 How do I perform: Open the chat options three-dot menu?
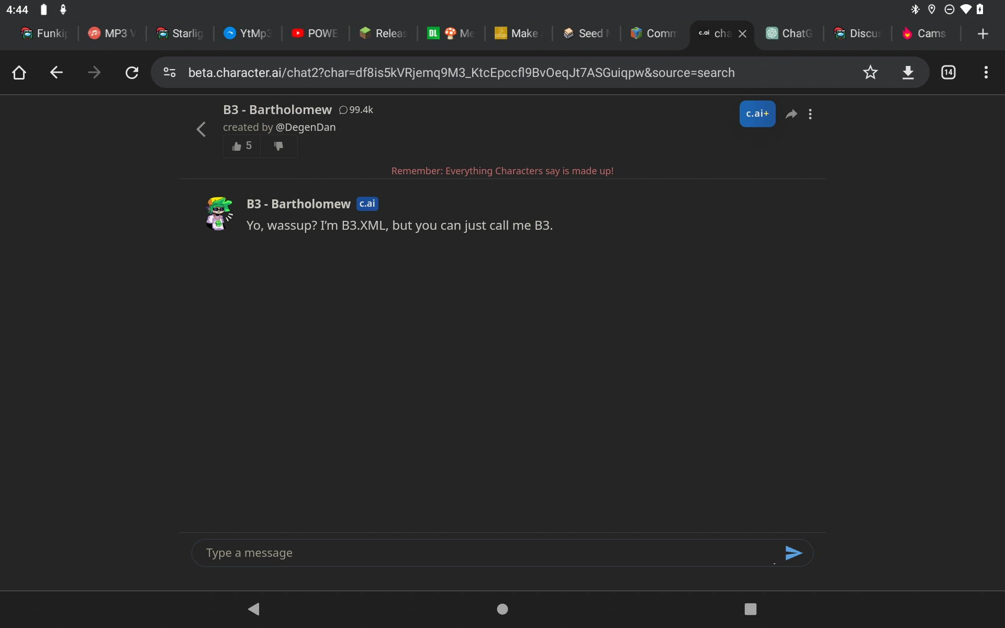tap(810, 114)
